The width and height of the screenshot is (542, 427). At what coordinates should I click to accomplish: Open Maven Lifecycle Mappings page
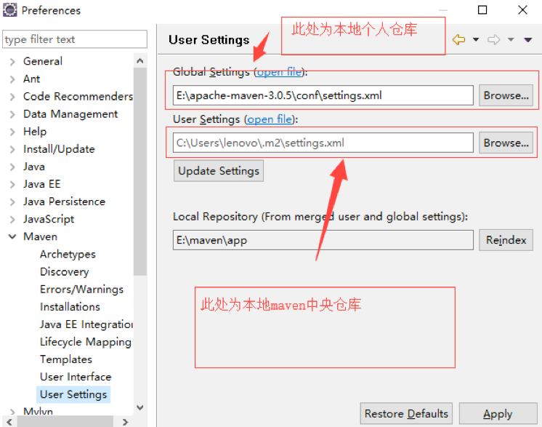(86, 342)
